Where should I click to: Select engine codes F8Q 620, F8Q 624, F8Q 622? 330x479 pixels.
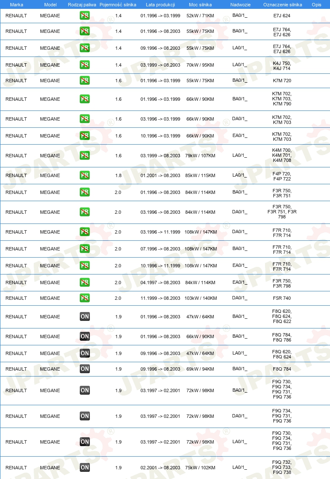282,316
